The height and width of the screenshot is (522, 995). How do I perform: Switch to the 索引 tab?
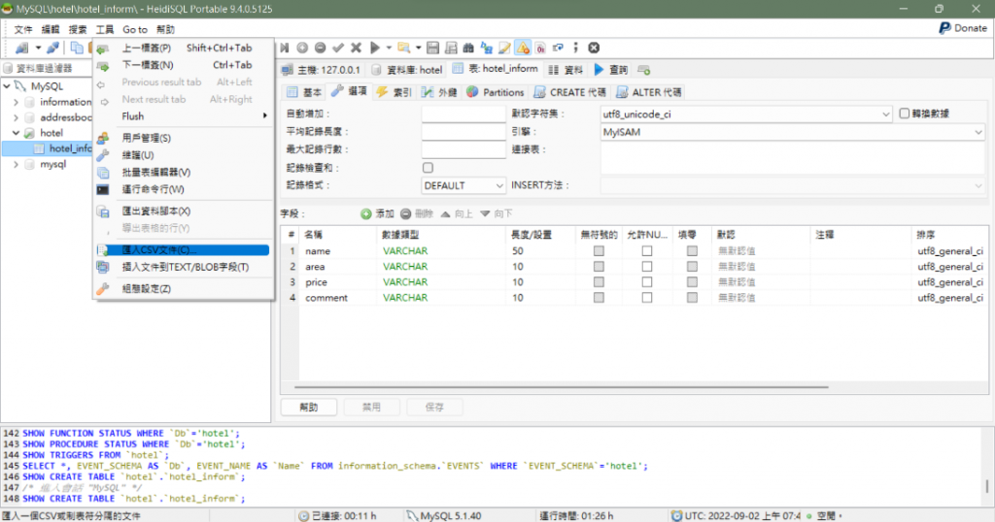(x=395, y=92)
